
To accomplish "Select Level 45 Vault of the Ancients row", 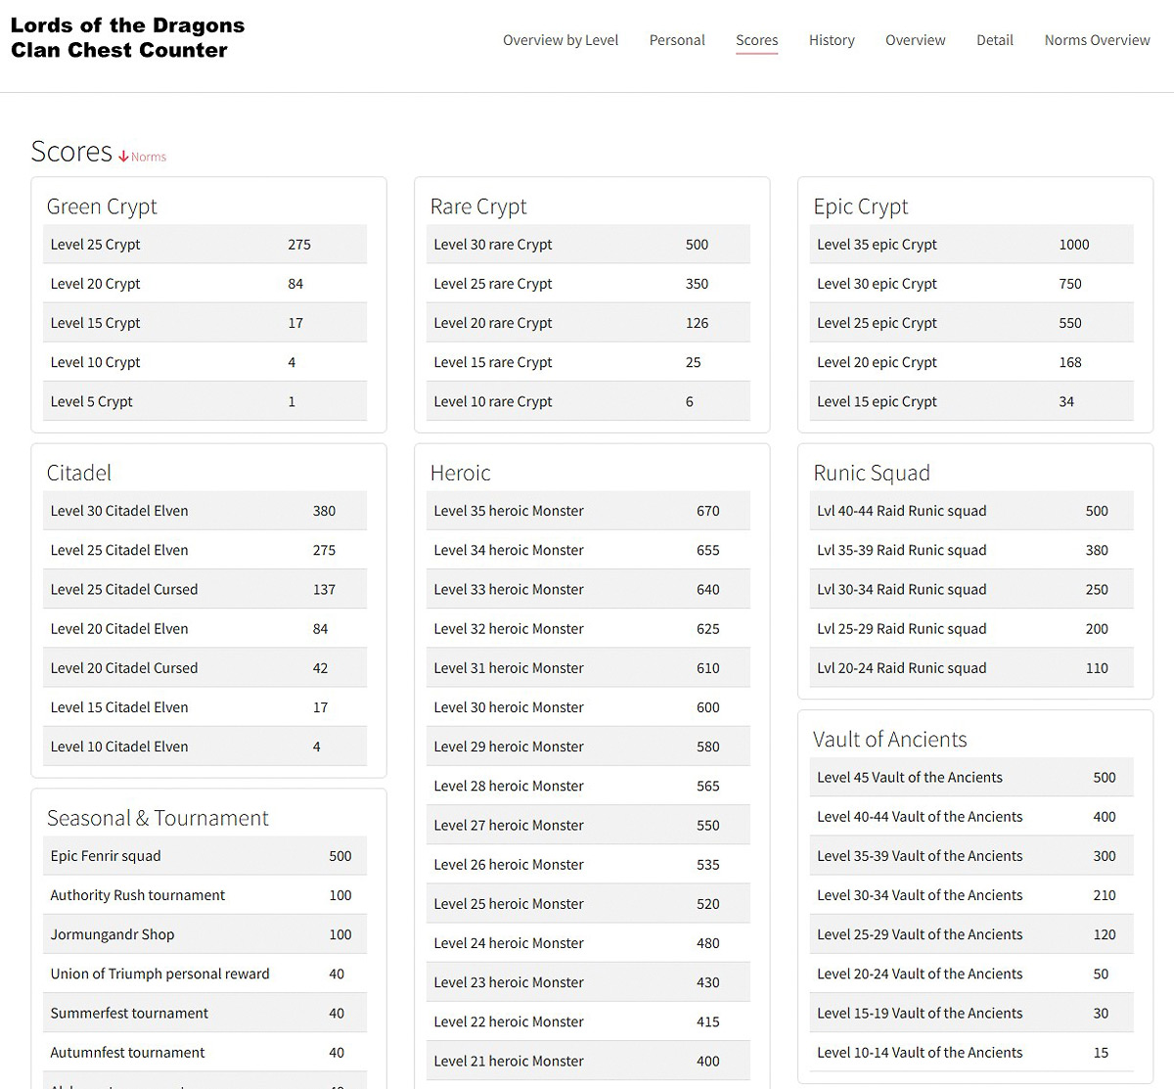I will click(971, 777).
